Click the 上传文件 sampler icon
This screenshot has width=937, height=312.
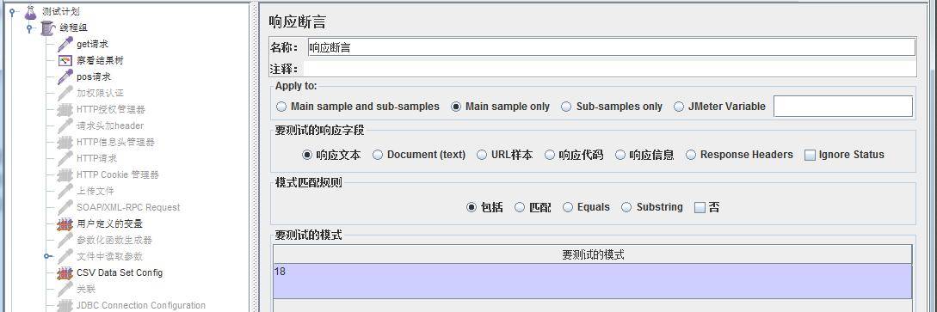[65, 191]
